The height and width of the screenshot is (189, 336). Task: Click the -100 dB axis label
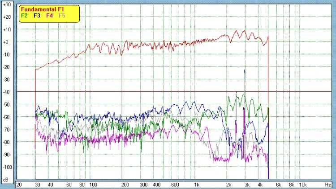[8, 167]
